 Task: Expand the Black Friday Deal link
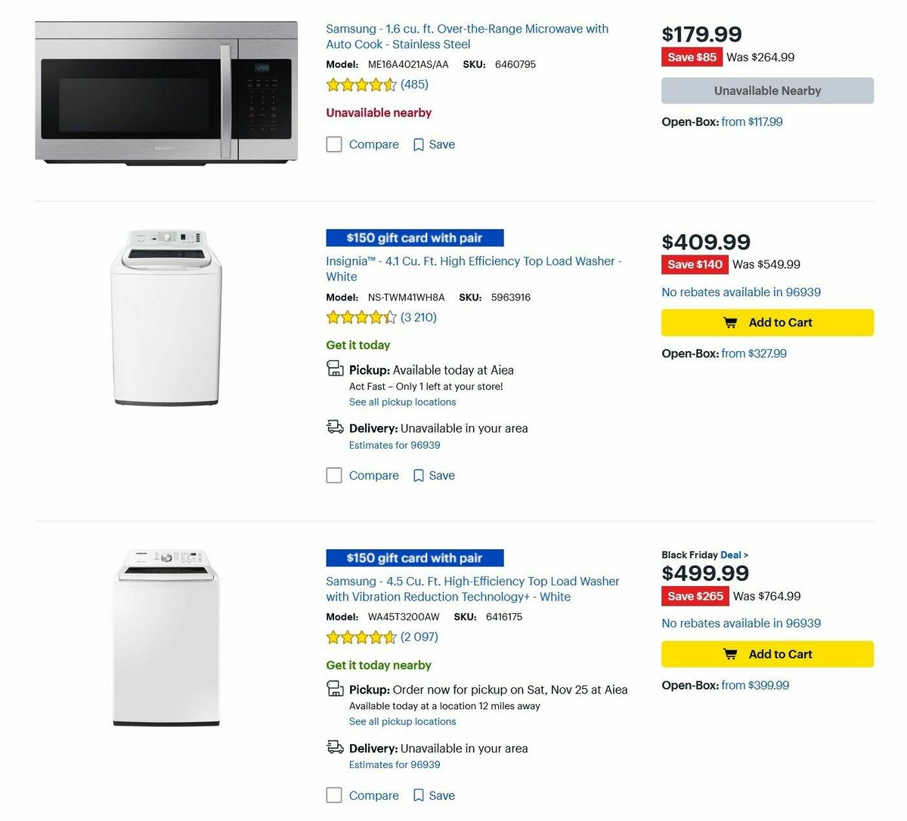click(730, 554)
